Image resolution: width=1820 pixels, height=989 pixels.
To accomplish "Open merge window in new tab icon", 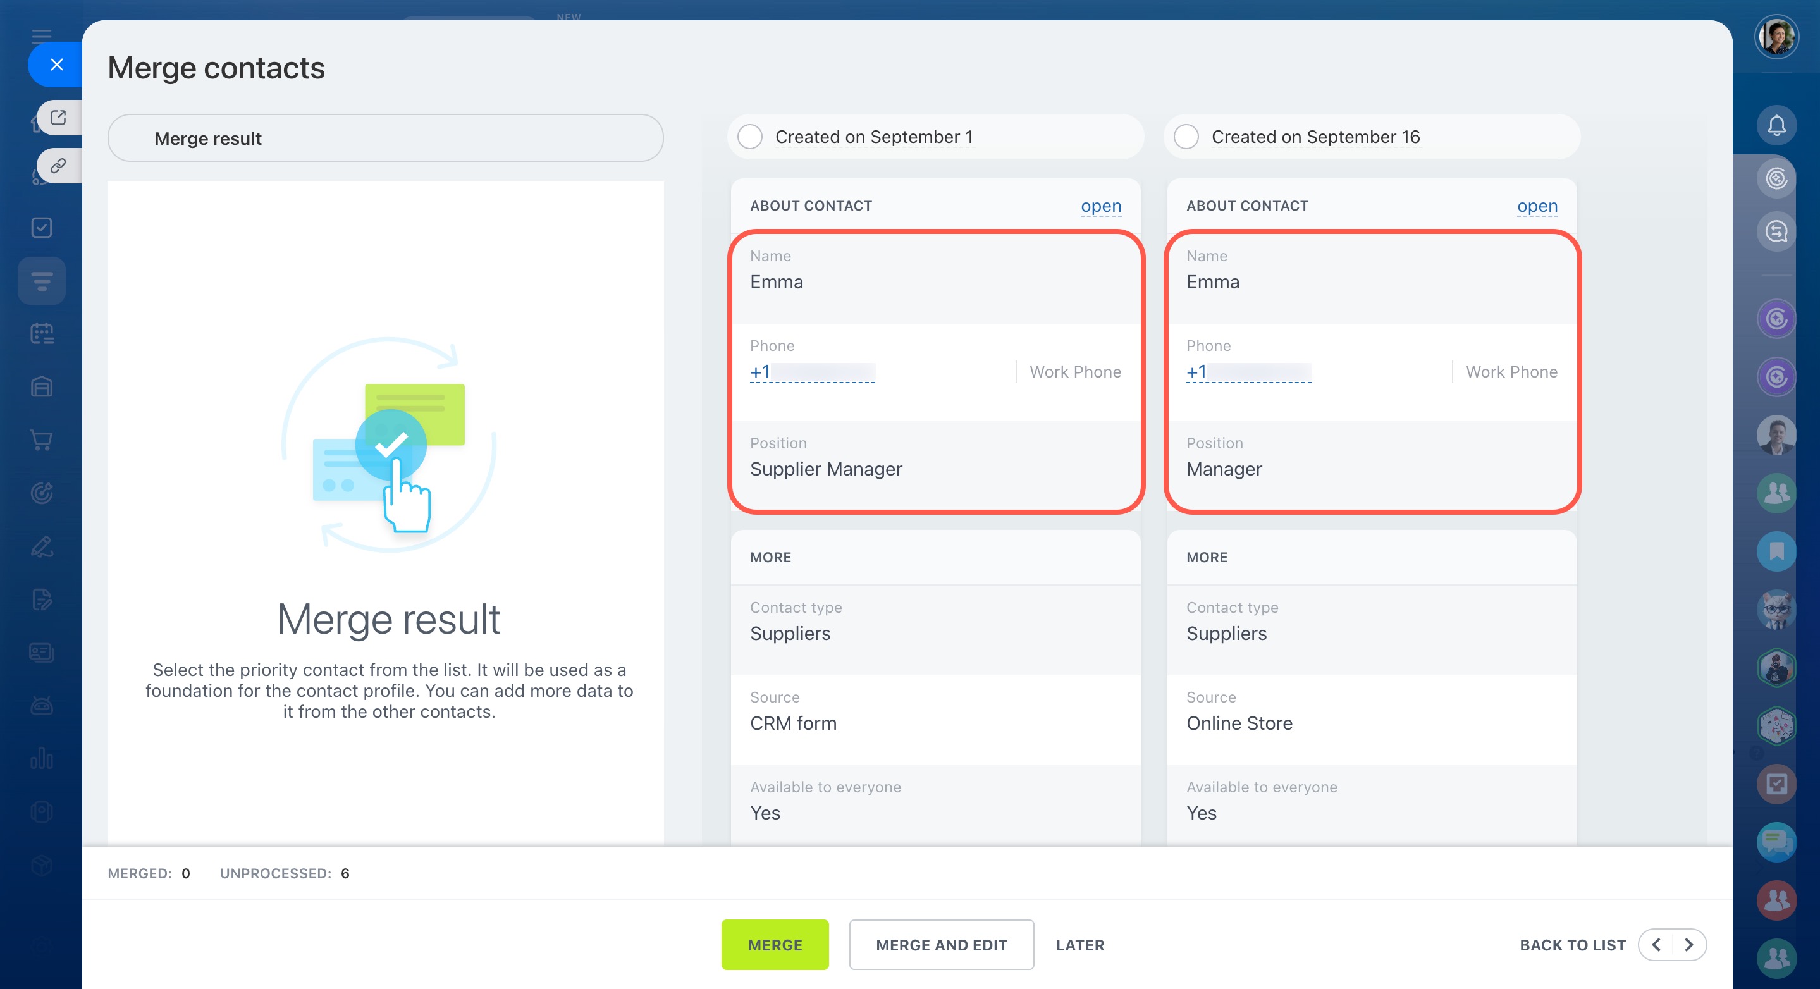I will [x=59, y=117].
